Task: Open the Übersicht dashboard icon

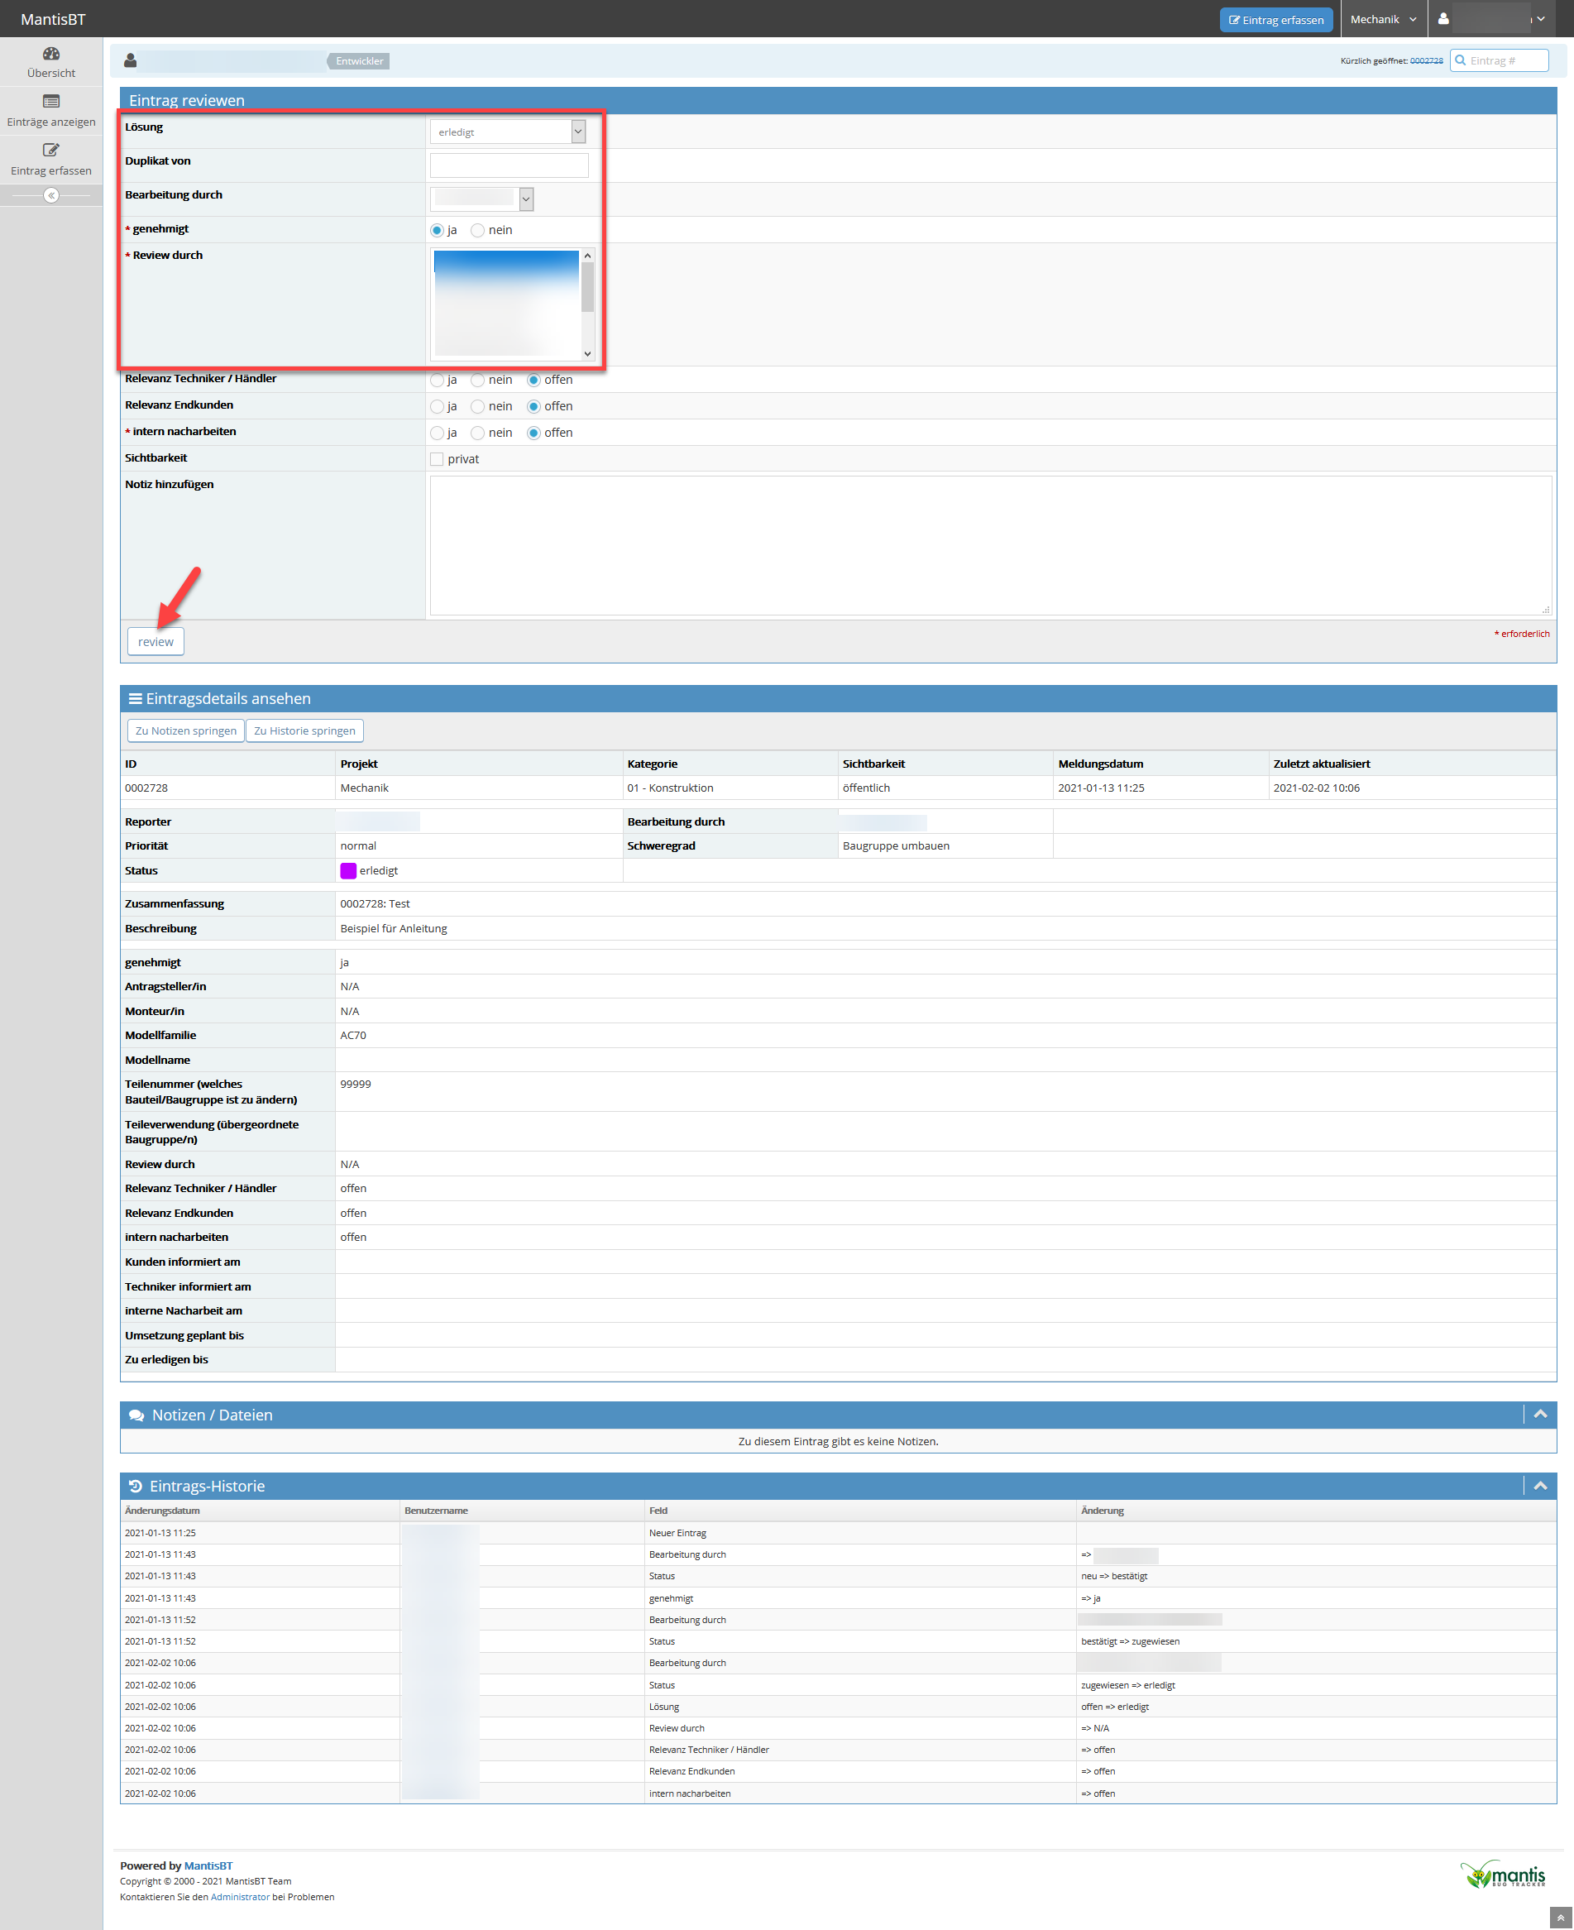Action: pyautogui.click(x=50, y=54)
